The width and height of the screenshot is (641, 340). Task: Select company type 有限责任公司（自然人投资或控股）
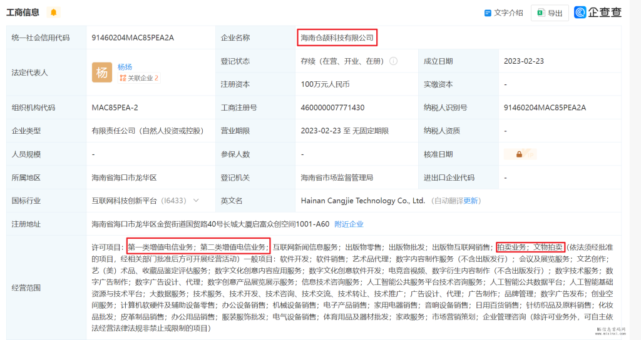[x=148, y=131]
